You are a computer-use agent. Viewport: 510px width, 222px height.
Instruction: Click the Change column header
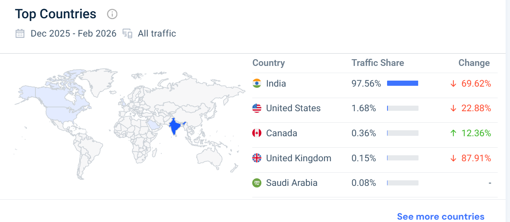[x=474, y=63]
